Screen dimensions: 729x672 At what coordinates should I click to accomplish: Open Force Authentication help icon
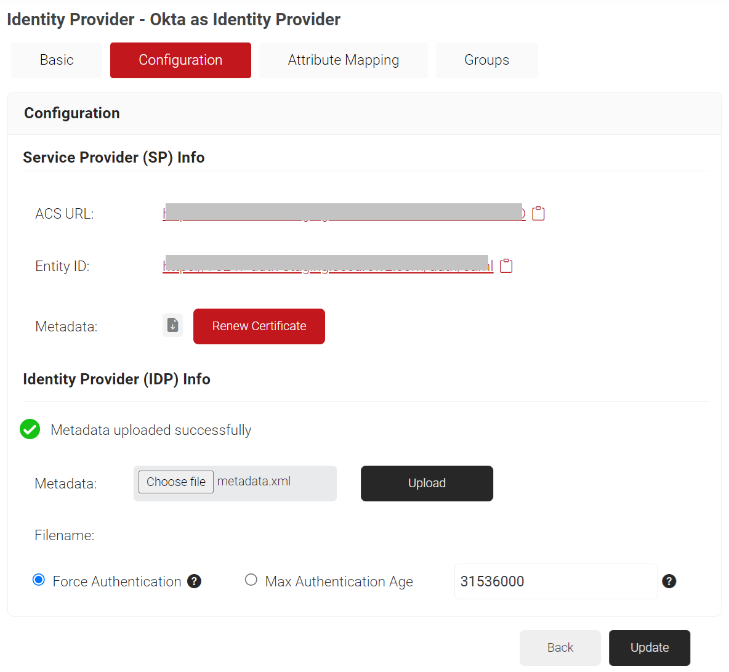[194, 581]
